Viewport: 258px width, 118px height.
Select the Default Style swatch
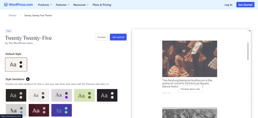coord(16,65)
